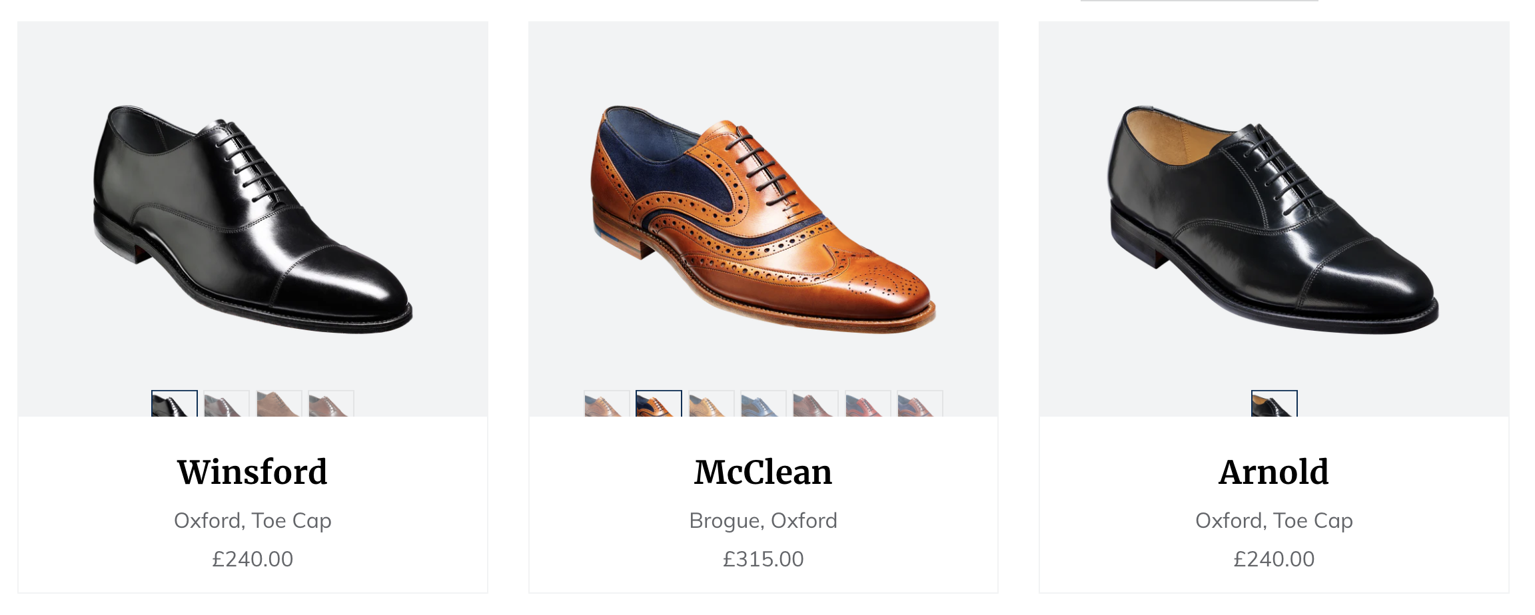This screenshot has width=1535, height=615.
Task: Select the first McClean colour thumbnail
Action: 606,404
